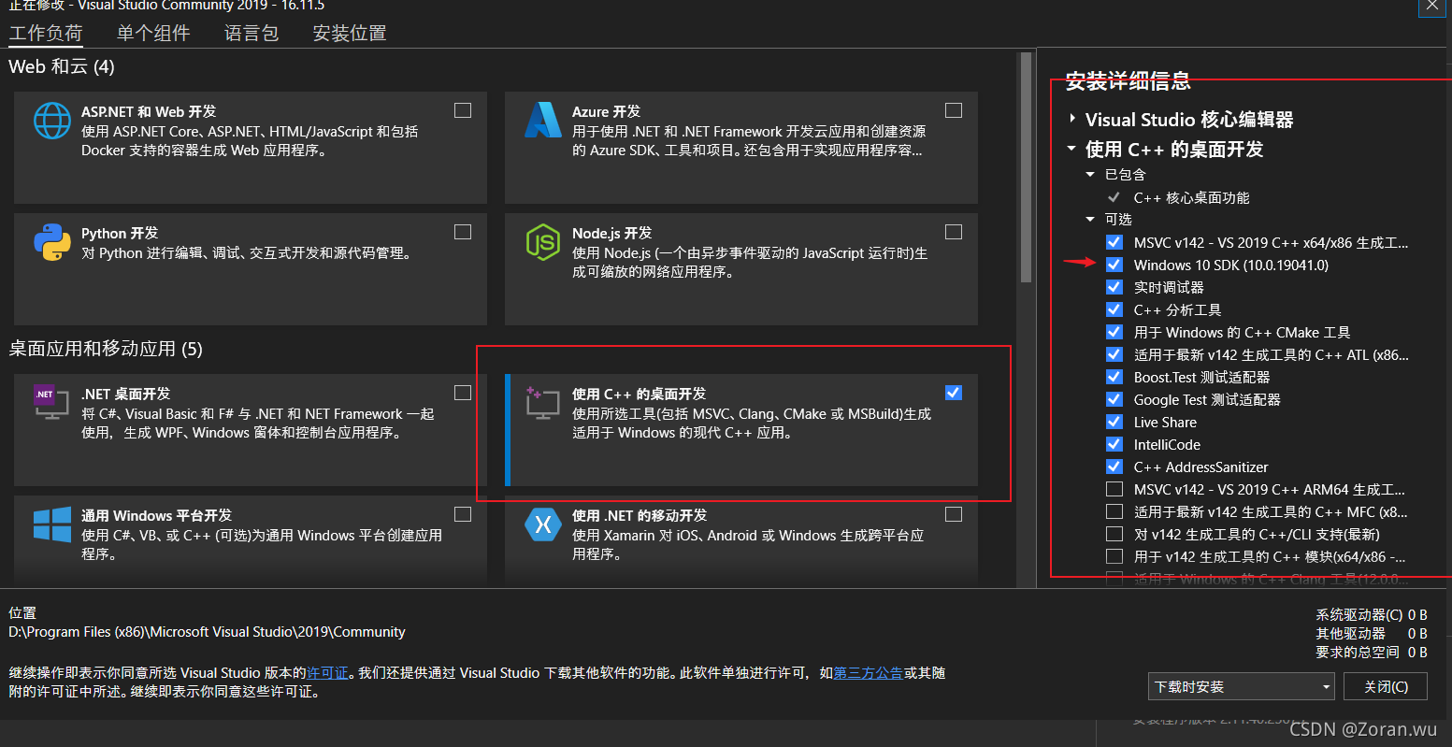Uncheck C++ CMake tools for Windows
This screenshot has width=1452, height=747.
coord(1114,332)
